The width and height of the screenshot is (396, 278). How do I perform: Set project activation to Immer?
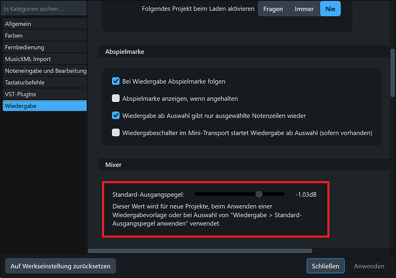point(304,9)
